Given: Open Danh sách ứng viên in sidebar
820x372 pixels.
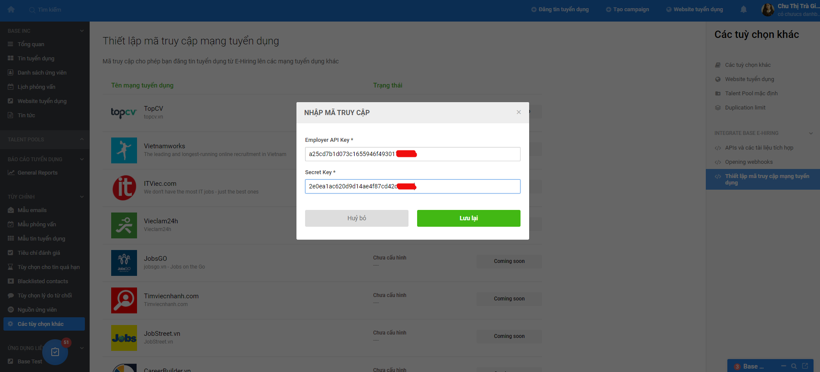Looking at the screenshot, I should (42, 72).
